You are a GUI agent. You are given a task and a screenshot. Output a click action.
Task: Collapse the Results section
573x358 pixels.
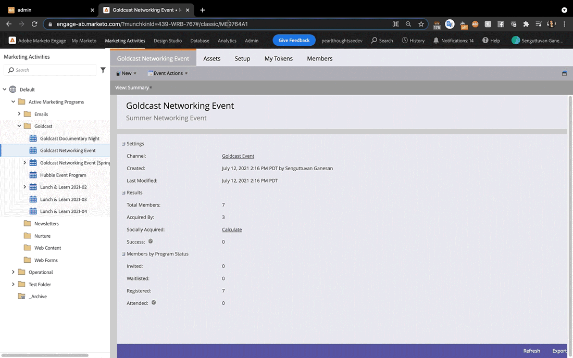tap(123, 193)
